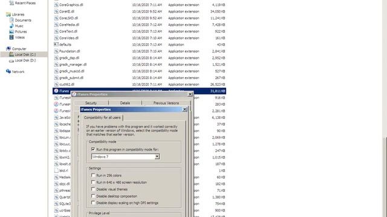
Task: Click the gnsdk_manager.dll file icon
Action: coord(56,64)
